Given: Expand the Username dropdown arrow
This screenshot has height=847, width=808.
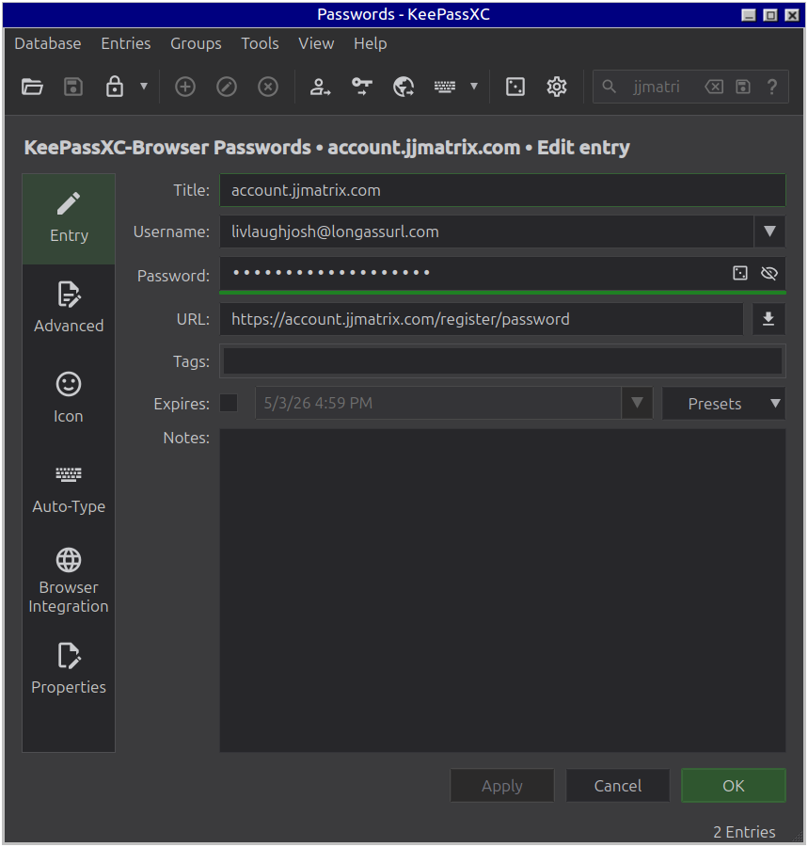Looking at the screenshot, I should [x=769, y=232].
